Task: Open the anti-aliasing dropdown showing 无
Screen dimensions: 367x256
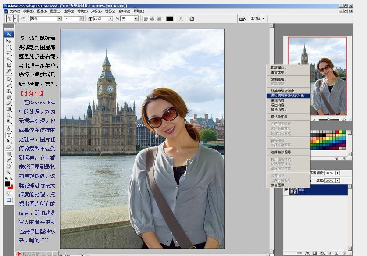Action: pyautogui.click(x=135, y=18)
